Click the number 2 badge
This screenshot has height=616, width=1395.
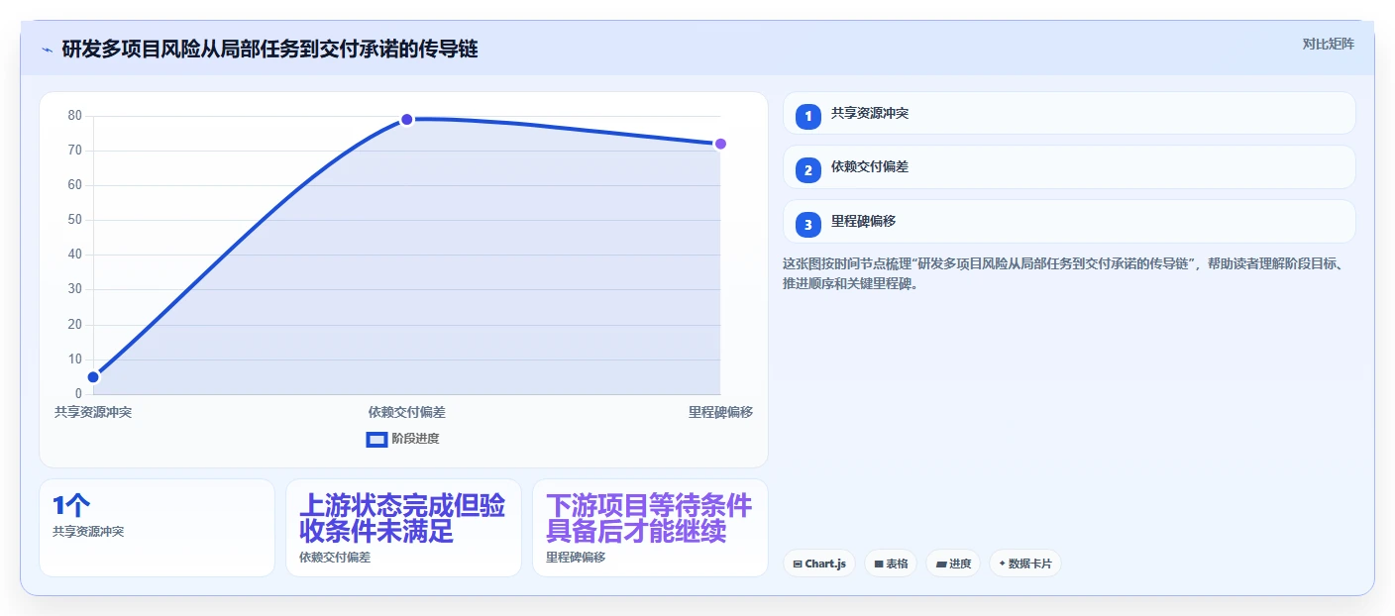pyautogui.click(x=807, y=170)
